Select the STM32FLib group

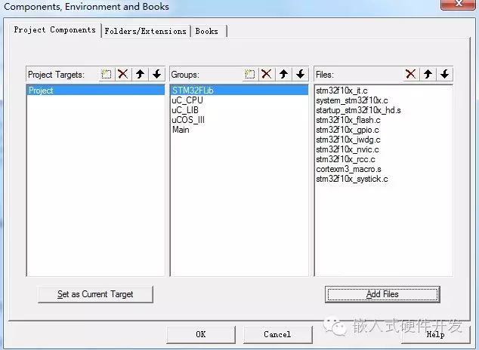tap(239, 91)
